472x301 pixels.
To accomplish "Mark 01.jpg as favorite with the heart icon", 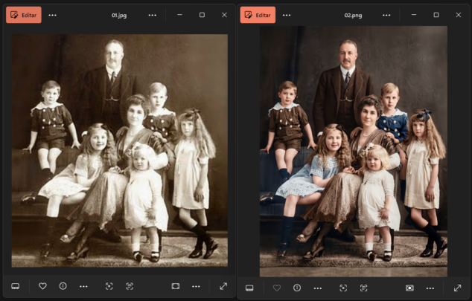I will tap(42, 286).
